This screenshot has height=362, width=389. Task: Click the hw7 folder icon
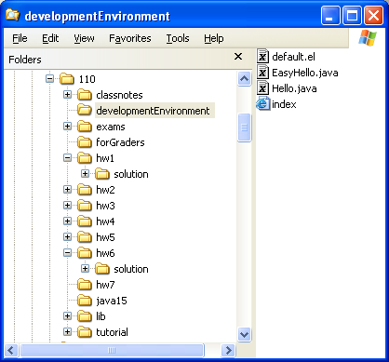pyautogui.click(x=85, y=285)
